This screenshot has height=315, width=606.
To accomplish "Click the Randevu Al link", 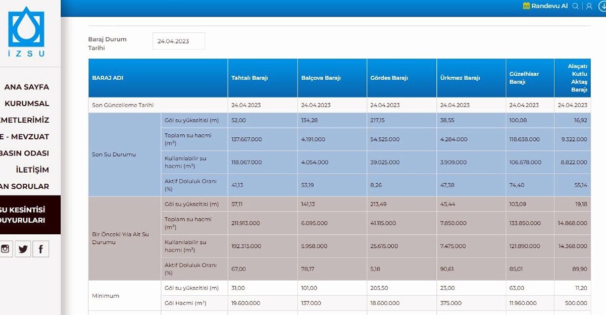I will 549,6.
